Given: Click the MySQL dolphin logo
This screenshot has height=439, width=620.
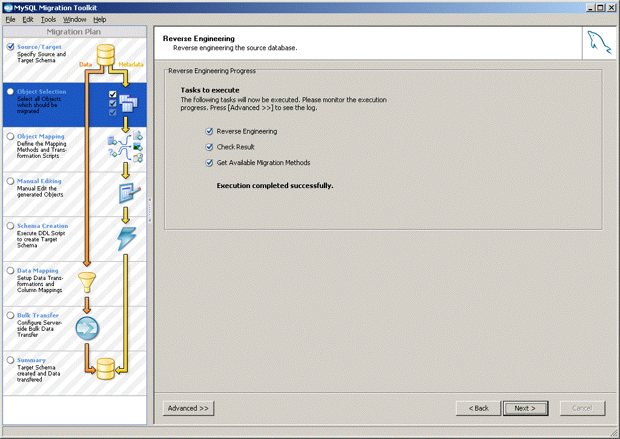Looking at the screenshot, I should point(599,43).
